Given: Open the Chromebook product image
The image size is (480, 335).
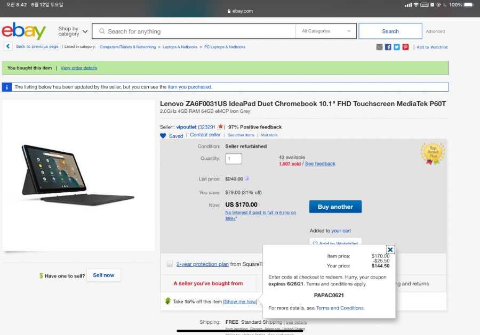Looking at the screenshot, I should 78,175.
